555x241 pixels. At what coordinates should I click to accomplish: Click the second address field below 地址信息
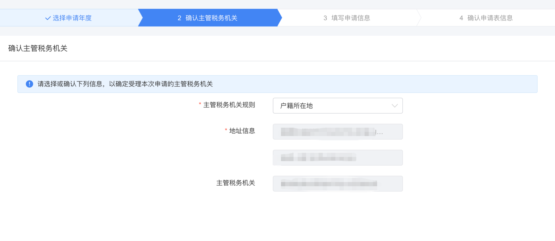pos(338,158)
